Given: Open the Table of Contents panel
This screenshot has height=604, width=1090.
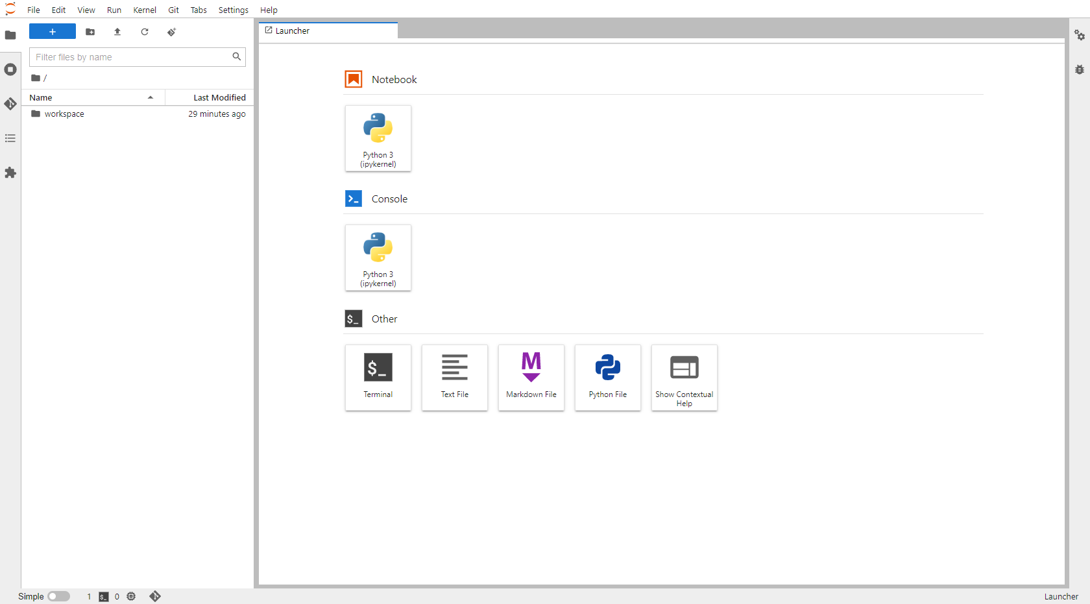Looking at the screenshot, I should click(x=10, y=138).
